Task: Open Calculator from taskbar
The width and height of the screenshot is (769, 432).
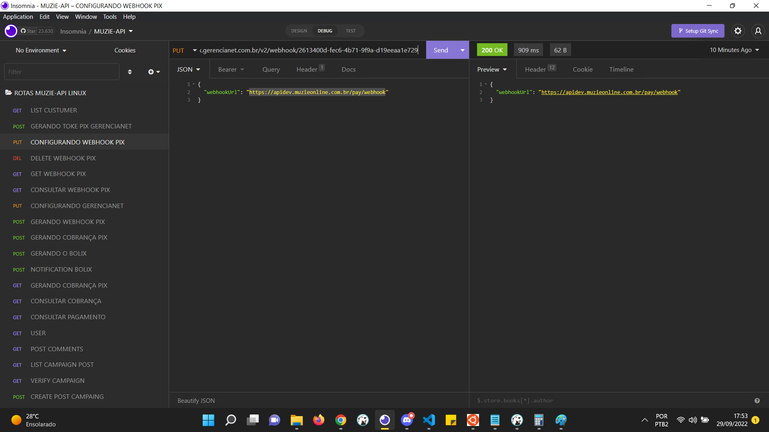Action: 539,420
